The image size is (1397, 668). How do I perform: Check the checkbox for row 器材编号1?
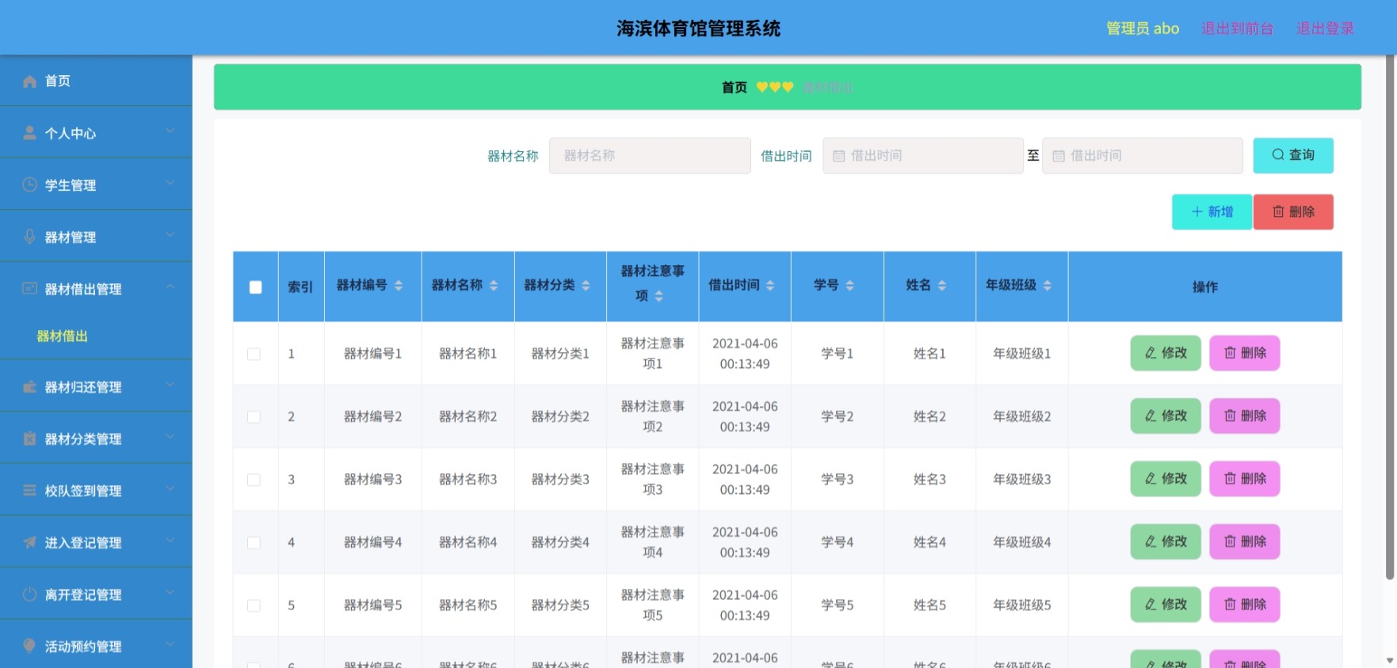[x=254, y=354]
